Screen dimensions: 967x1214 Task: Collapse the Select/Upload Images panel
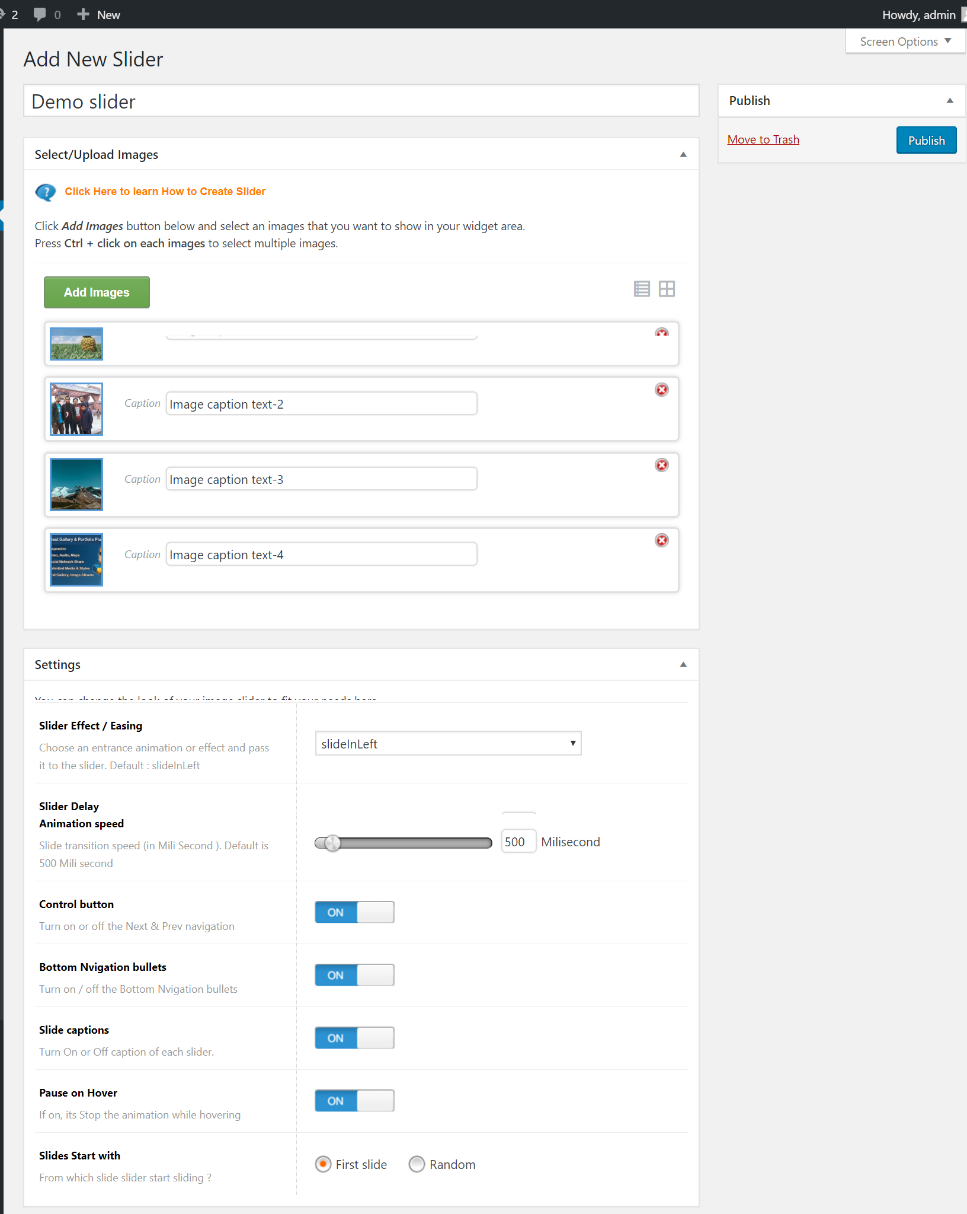point(683,155)
